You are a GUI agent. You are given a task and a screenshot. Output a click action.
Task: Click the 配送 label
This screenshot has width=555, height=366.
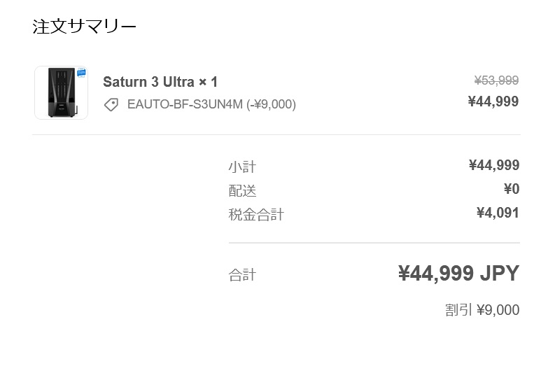click(x=242, y=190)
